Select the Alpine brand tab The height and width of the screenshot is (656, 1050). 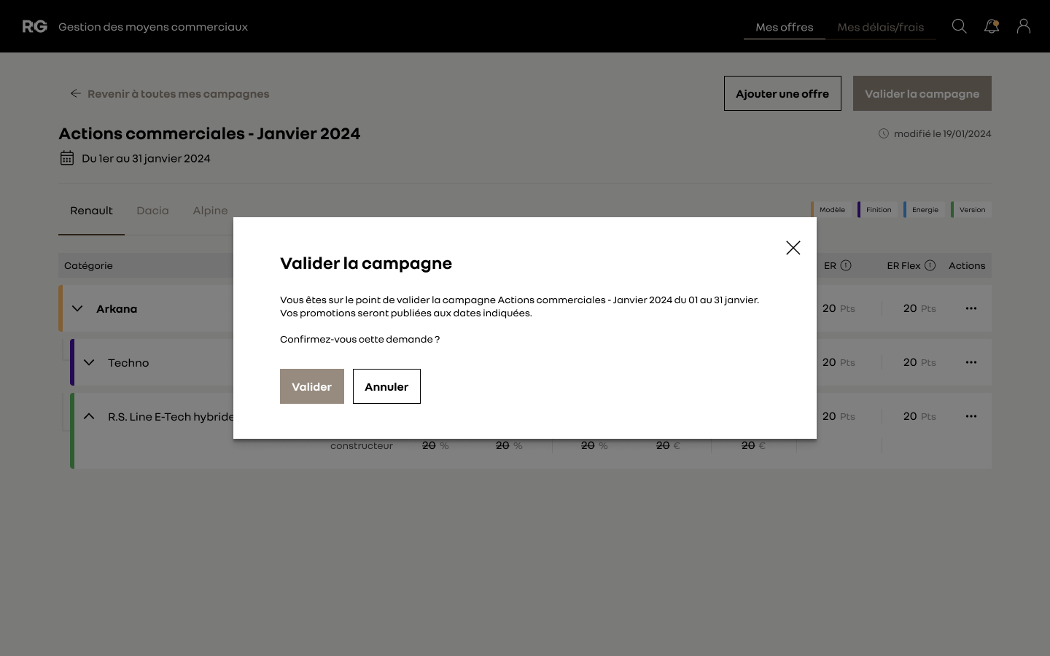point(210,211)
